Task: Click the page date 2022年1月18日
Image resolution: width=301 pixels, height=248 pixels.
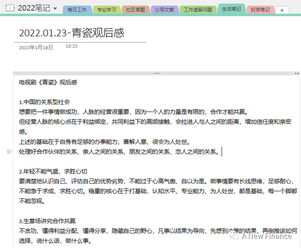Action: pos(36,47)
